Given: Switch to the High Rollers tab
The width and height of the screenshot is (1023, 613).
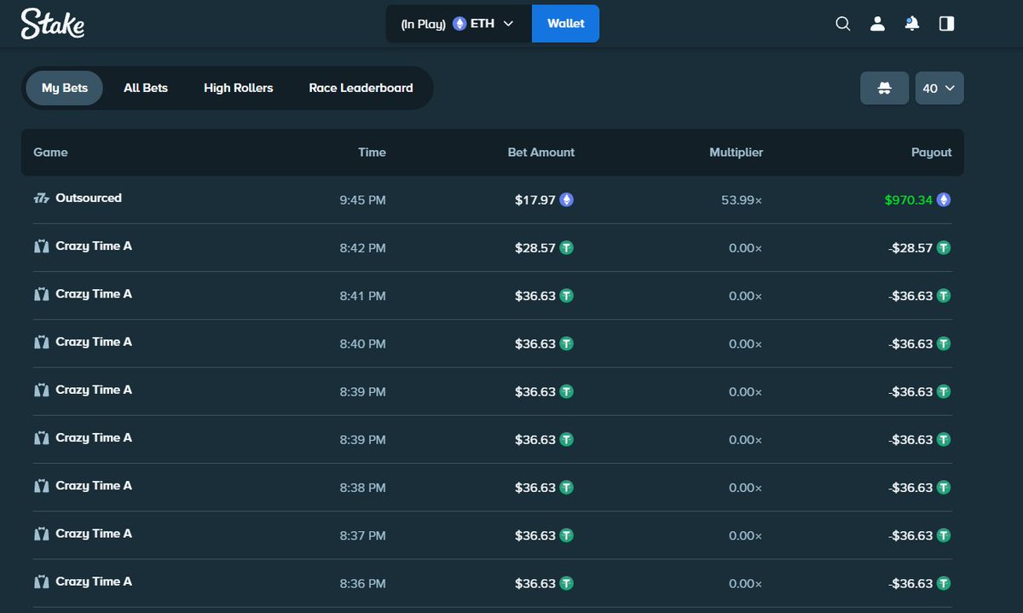Looking at the screenshot, I should pyautogui.click(x=239, y=88).
